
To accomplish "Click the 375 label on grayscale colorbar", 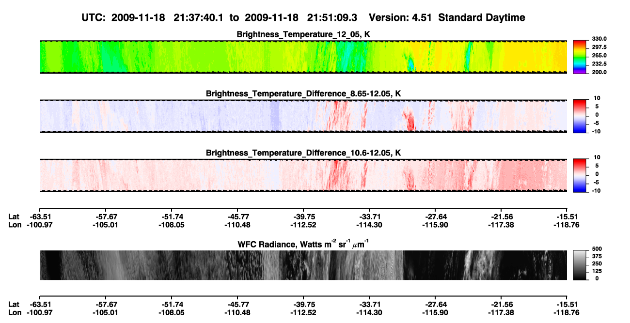I will tap(597, 256).
